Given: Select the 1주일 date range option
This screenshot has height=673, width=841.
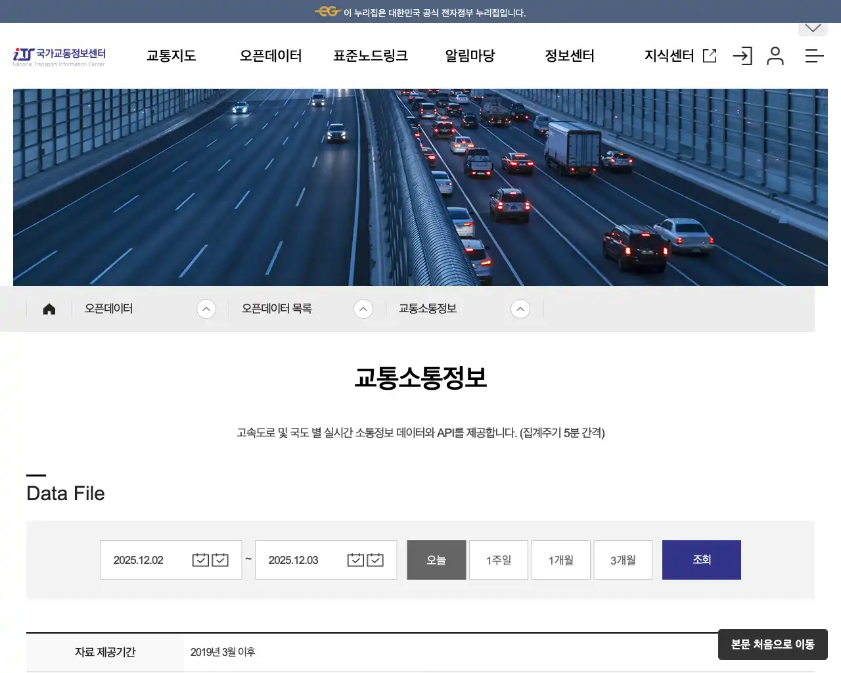Looking at the screenshot, I should click(498, 559).
